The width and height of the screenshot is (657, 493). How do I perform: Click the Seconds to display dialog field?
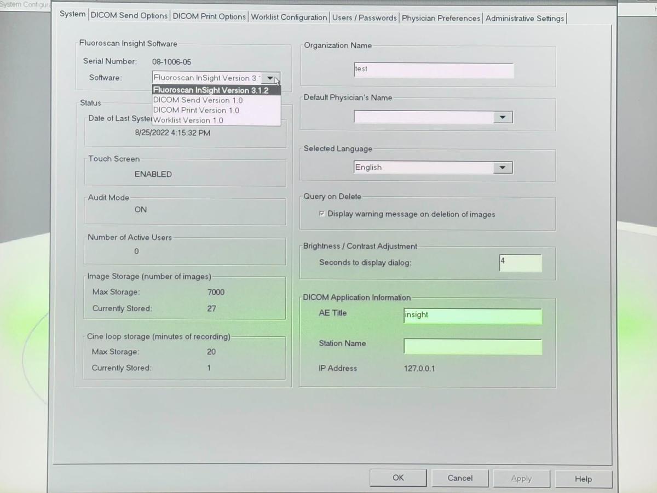520,263
